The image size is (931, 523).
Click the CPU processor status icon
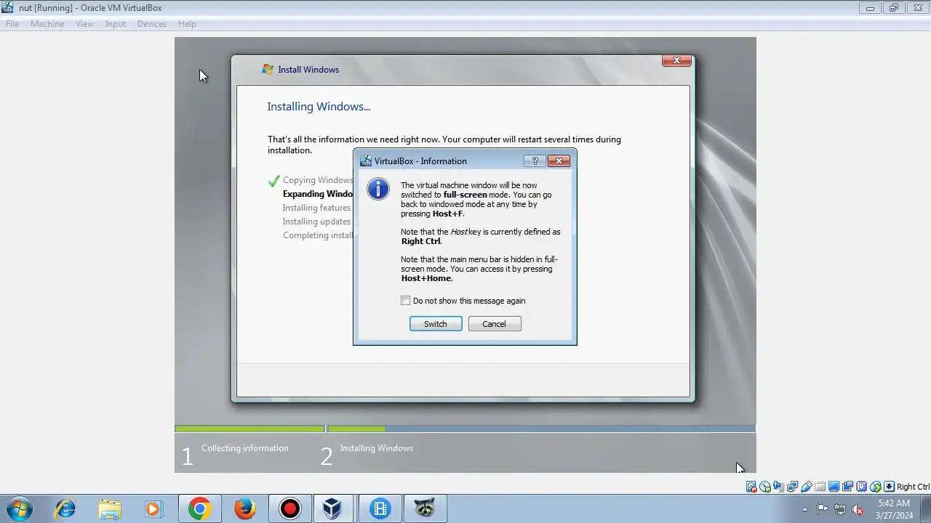coord(861,487)
